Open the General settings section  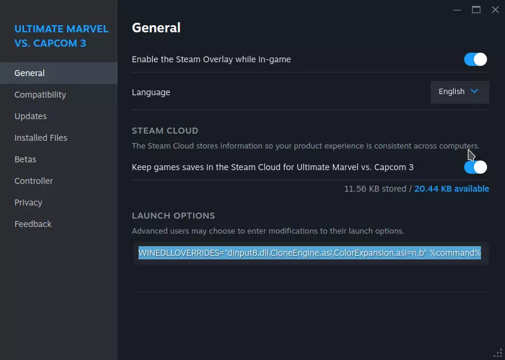[x=59, y=73]
